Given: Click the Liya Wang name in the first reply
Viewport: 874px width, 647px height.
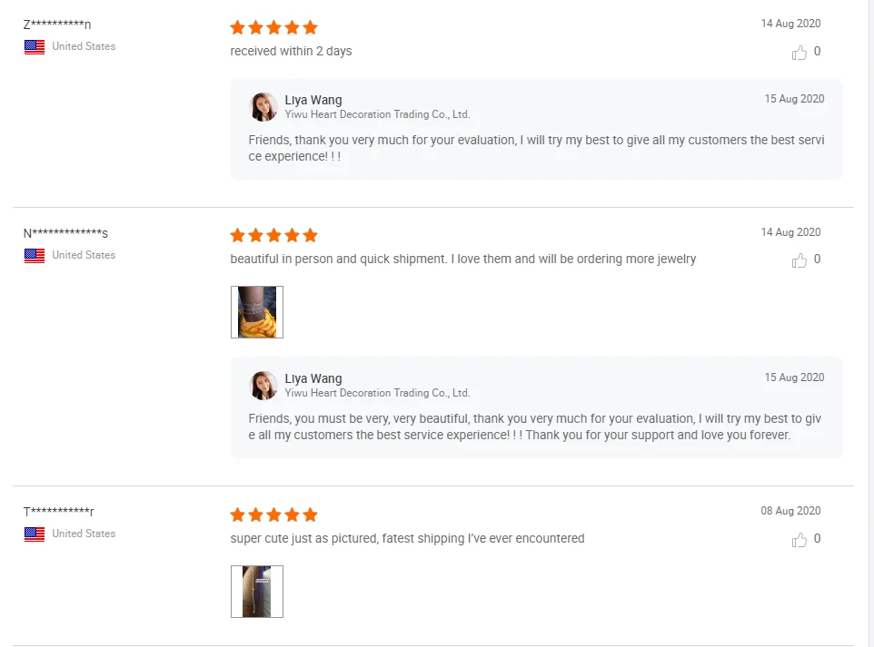Looking at the screenshot, I should (x=313, y=100).
